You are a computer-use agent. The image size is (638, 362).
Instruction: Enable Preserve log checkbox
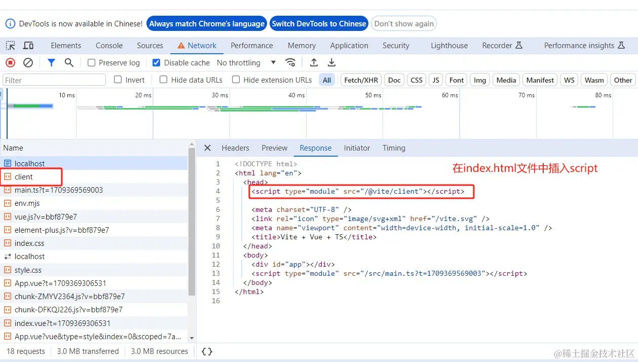click(91, 63)
